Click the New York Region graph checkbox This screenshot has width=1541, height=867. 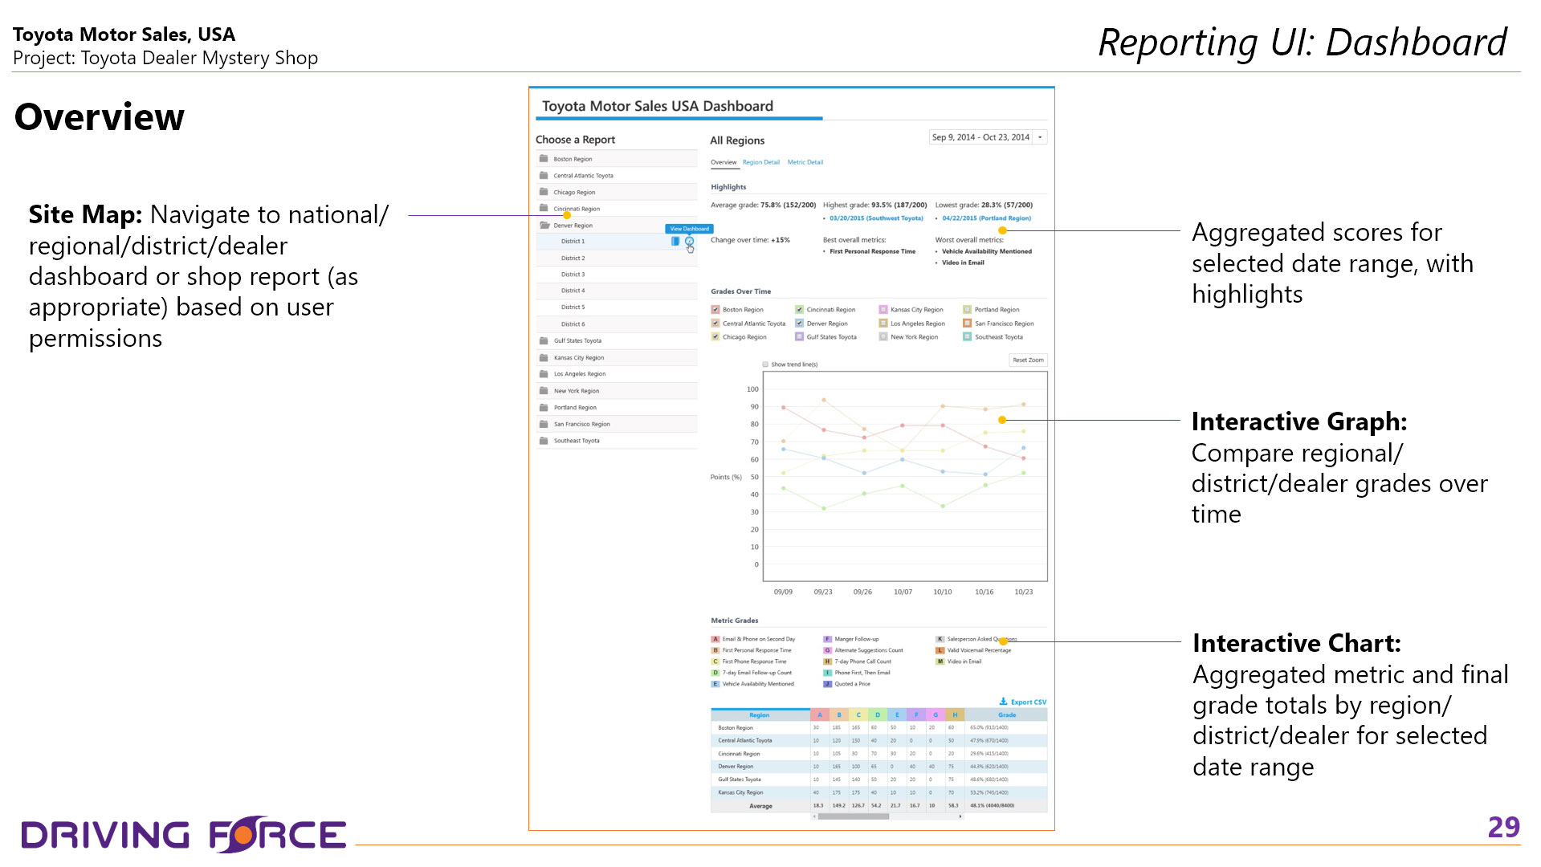pos(883,337)
